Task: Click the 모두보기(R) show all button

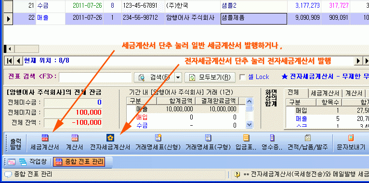Action: click(x=210, y=78)
